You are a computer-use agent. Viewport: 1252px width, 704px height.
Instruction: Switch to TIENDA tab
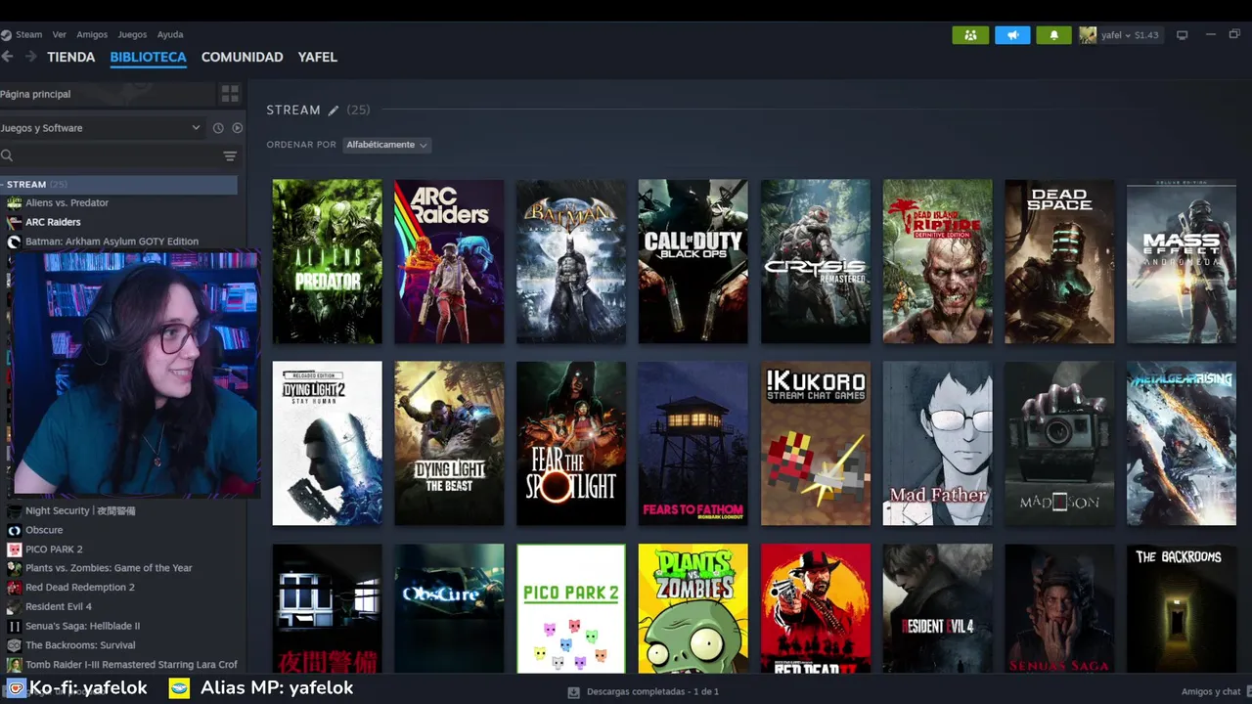coord(71,57)
